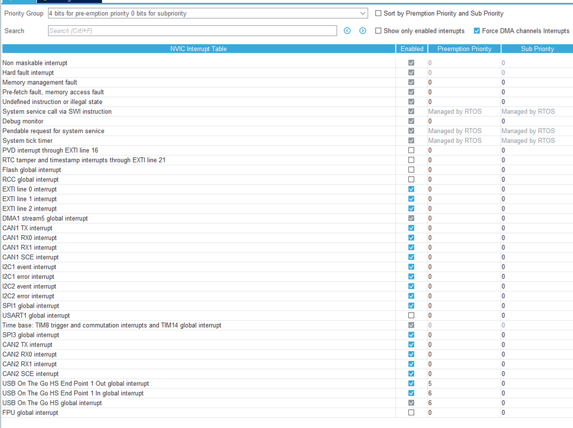Click preemption priority cell of CAN1 TX interrupt

464,228
